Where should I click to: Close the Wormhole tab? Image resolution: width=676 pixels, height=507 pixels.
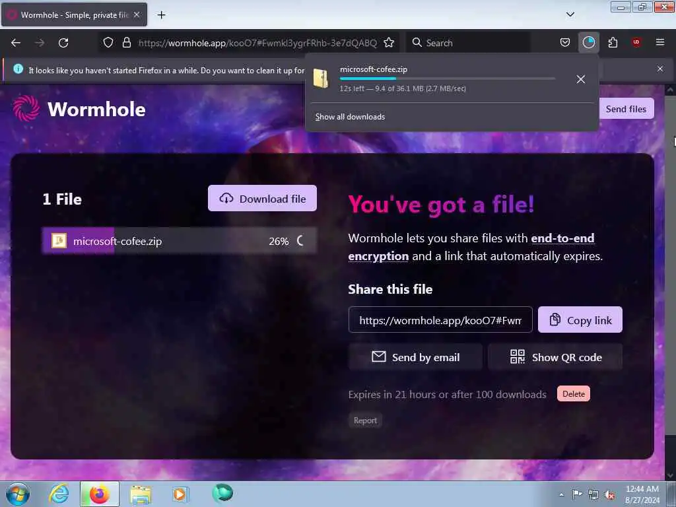tap(137, 15)
